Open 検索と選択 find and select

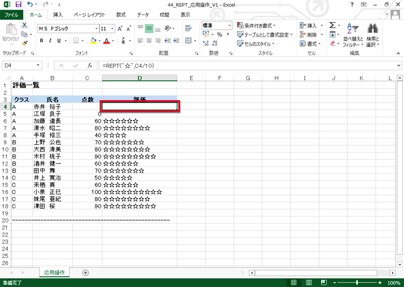[x=373, y=36]
